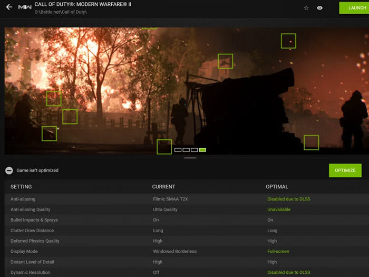The image size is (369, 277).
Task: Click the 'Game isn't optimized' text
Action: (x=37, y=170)
